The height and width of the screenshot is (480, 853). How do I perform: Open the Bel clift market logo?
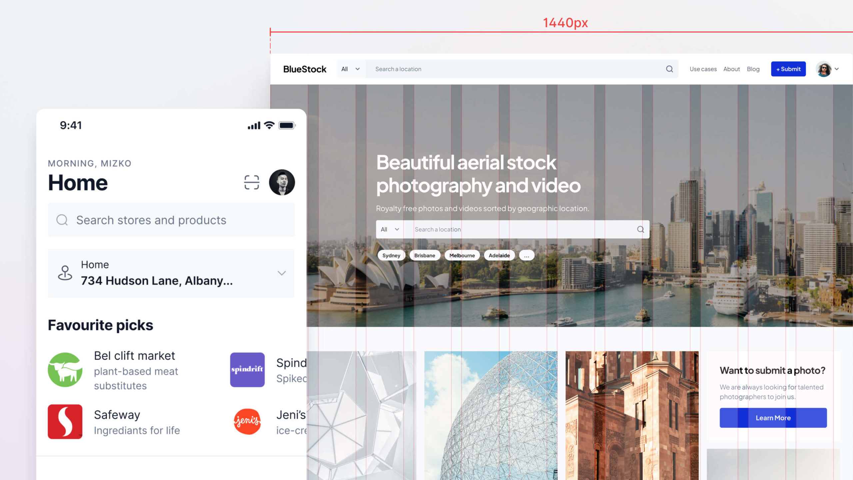pyautogui.click(x=65, y=370)
